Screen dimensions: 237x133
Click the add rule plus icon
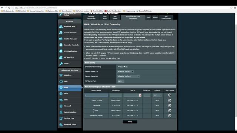tap(170, 95)
